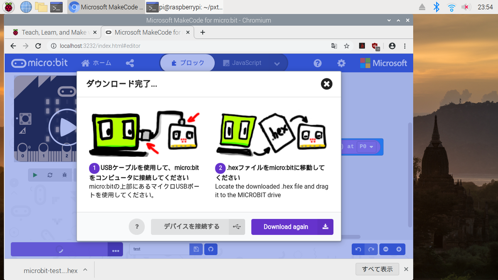Open microbit-test....hex download item
The width and height of the screenshot is (498, 280).
coord(51,270)
